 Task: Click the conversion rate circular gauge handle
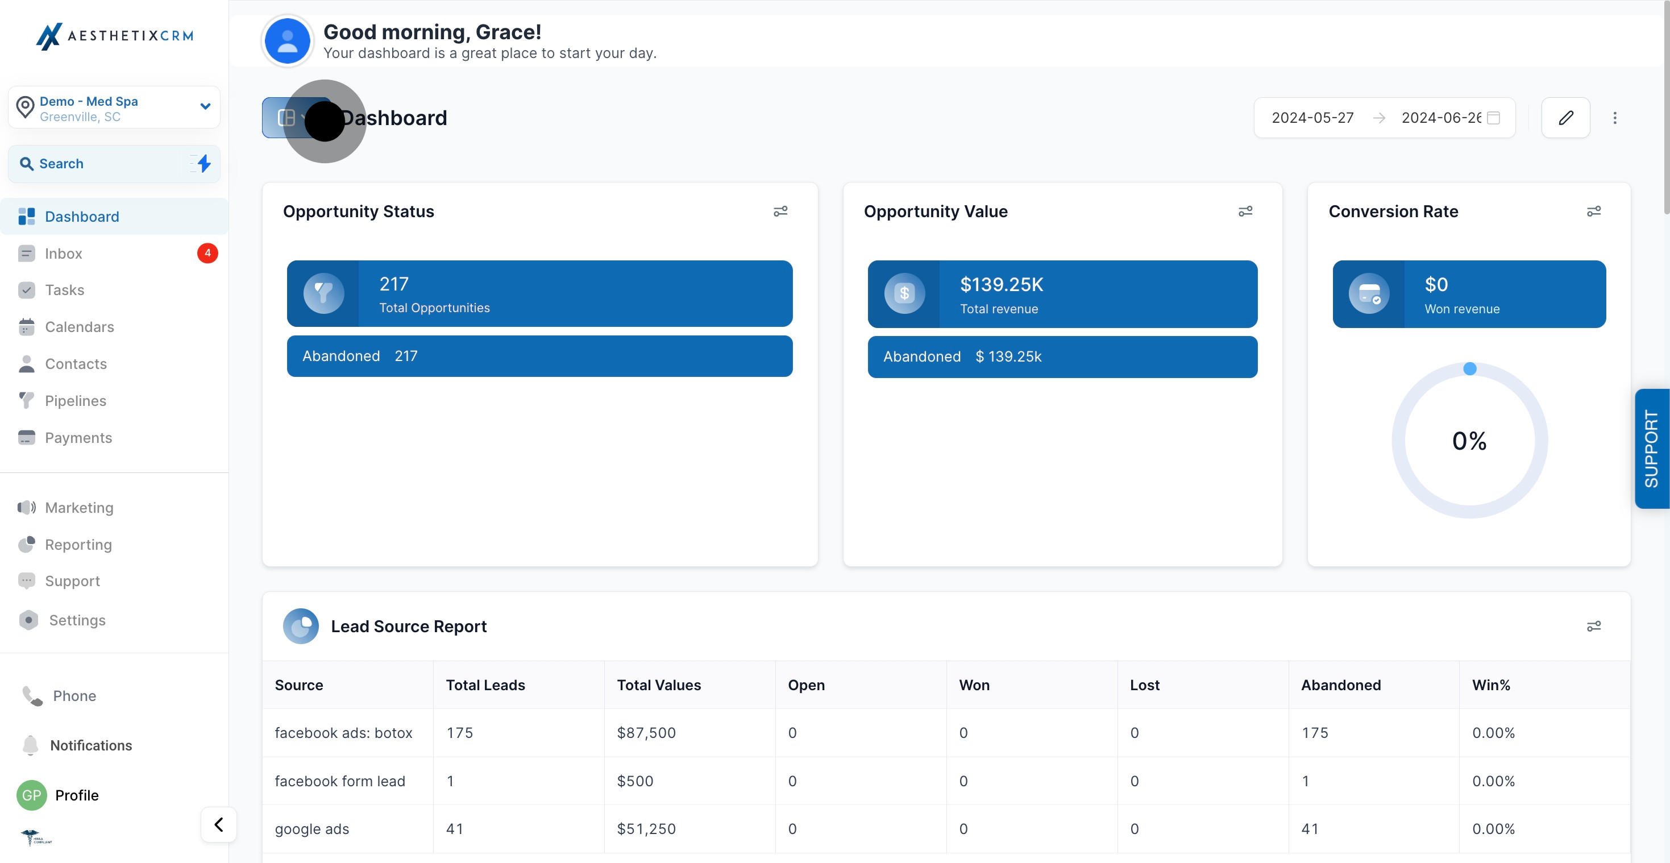tap(1470, 369)
